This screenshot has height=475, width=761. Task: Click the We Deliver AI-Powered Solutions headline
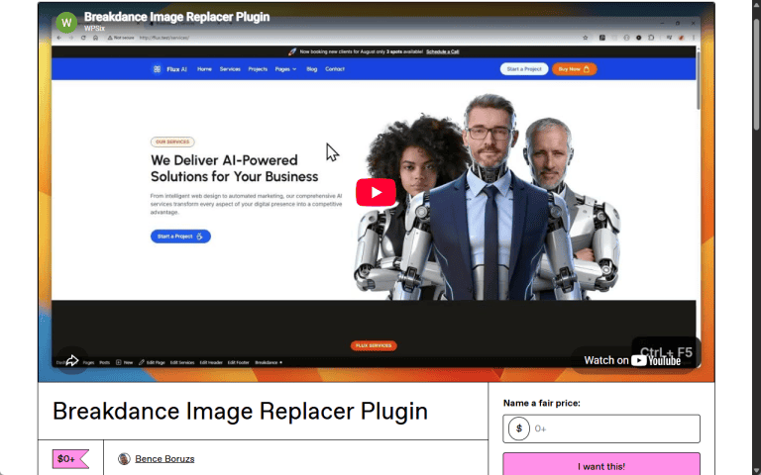pyautogui.click(x=235, y=168)
